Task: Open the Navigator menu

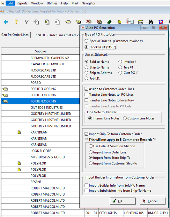Action: click(88, 3)
